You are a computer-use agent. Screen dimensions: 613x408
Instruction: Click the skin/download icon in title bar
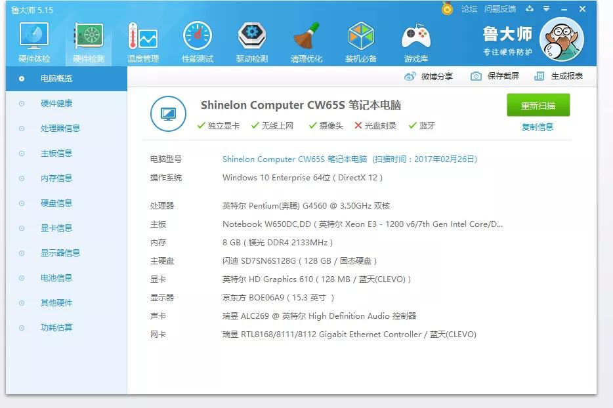(530, 9)
